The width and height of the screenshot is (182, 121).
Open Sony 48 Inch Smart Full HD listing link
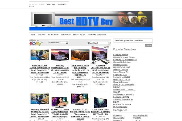pos(80,70)
